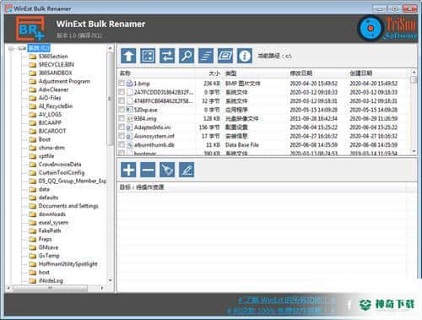Select the $RECYCLE.BIN folder

57,65
